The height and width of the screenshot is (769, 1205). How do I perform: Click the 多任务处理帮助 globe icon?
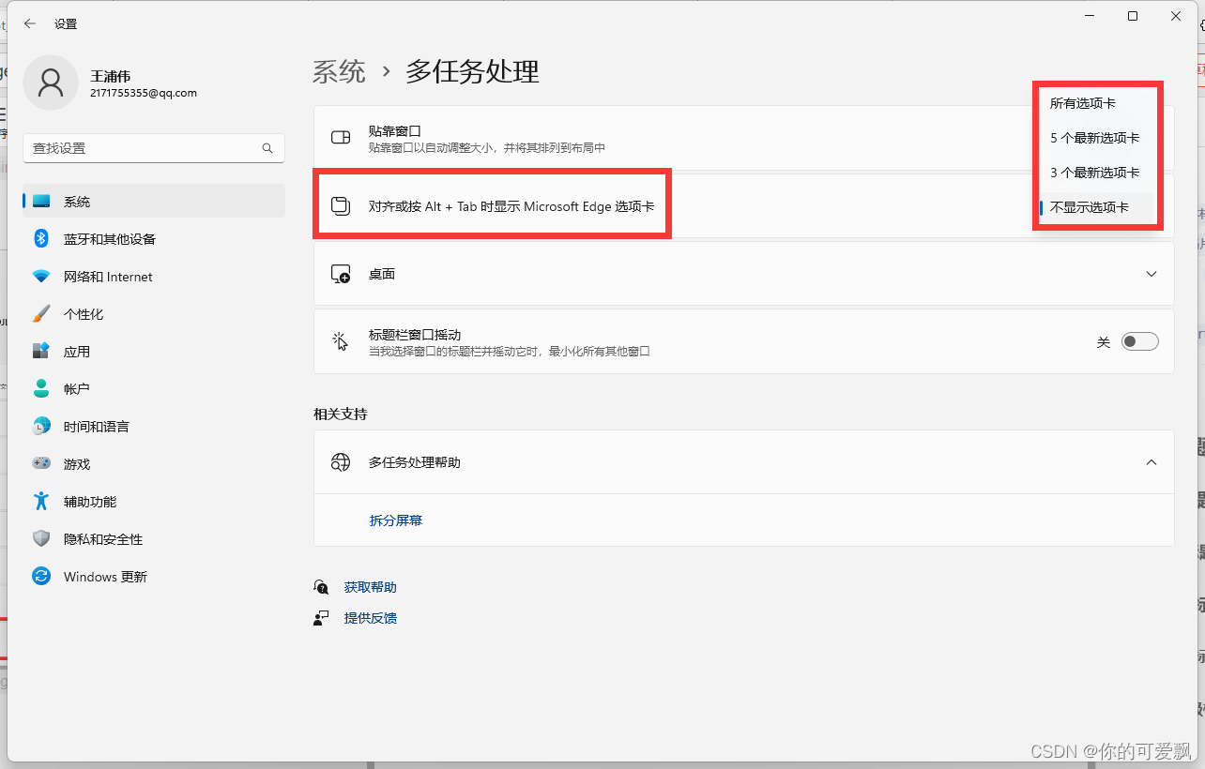tap(341, 462)
